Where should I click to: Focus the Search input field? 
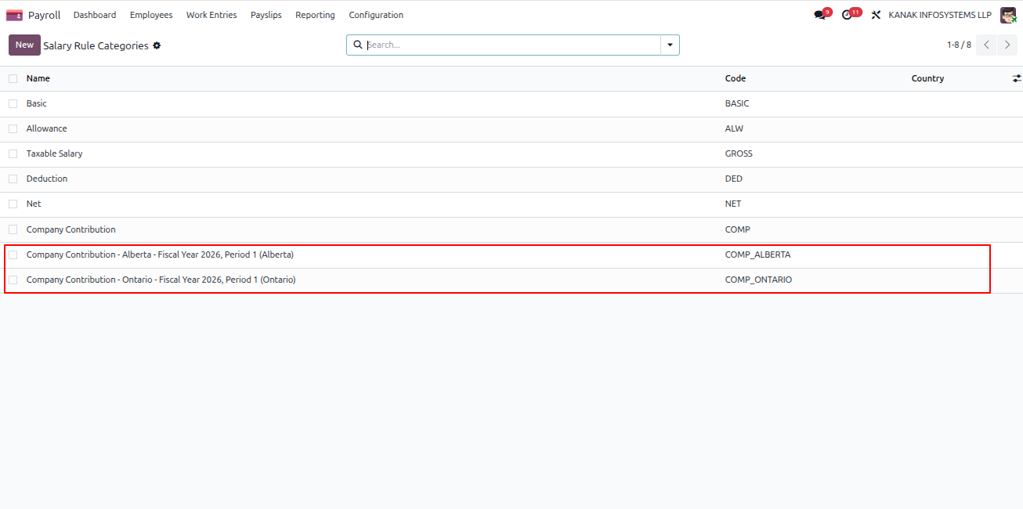tap(513, 45)
